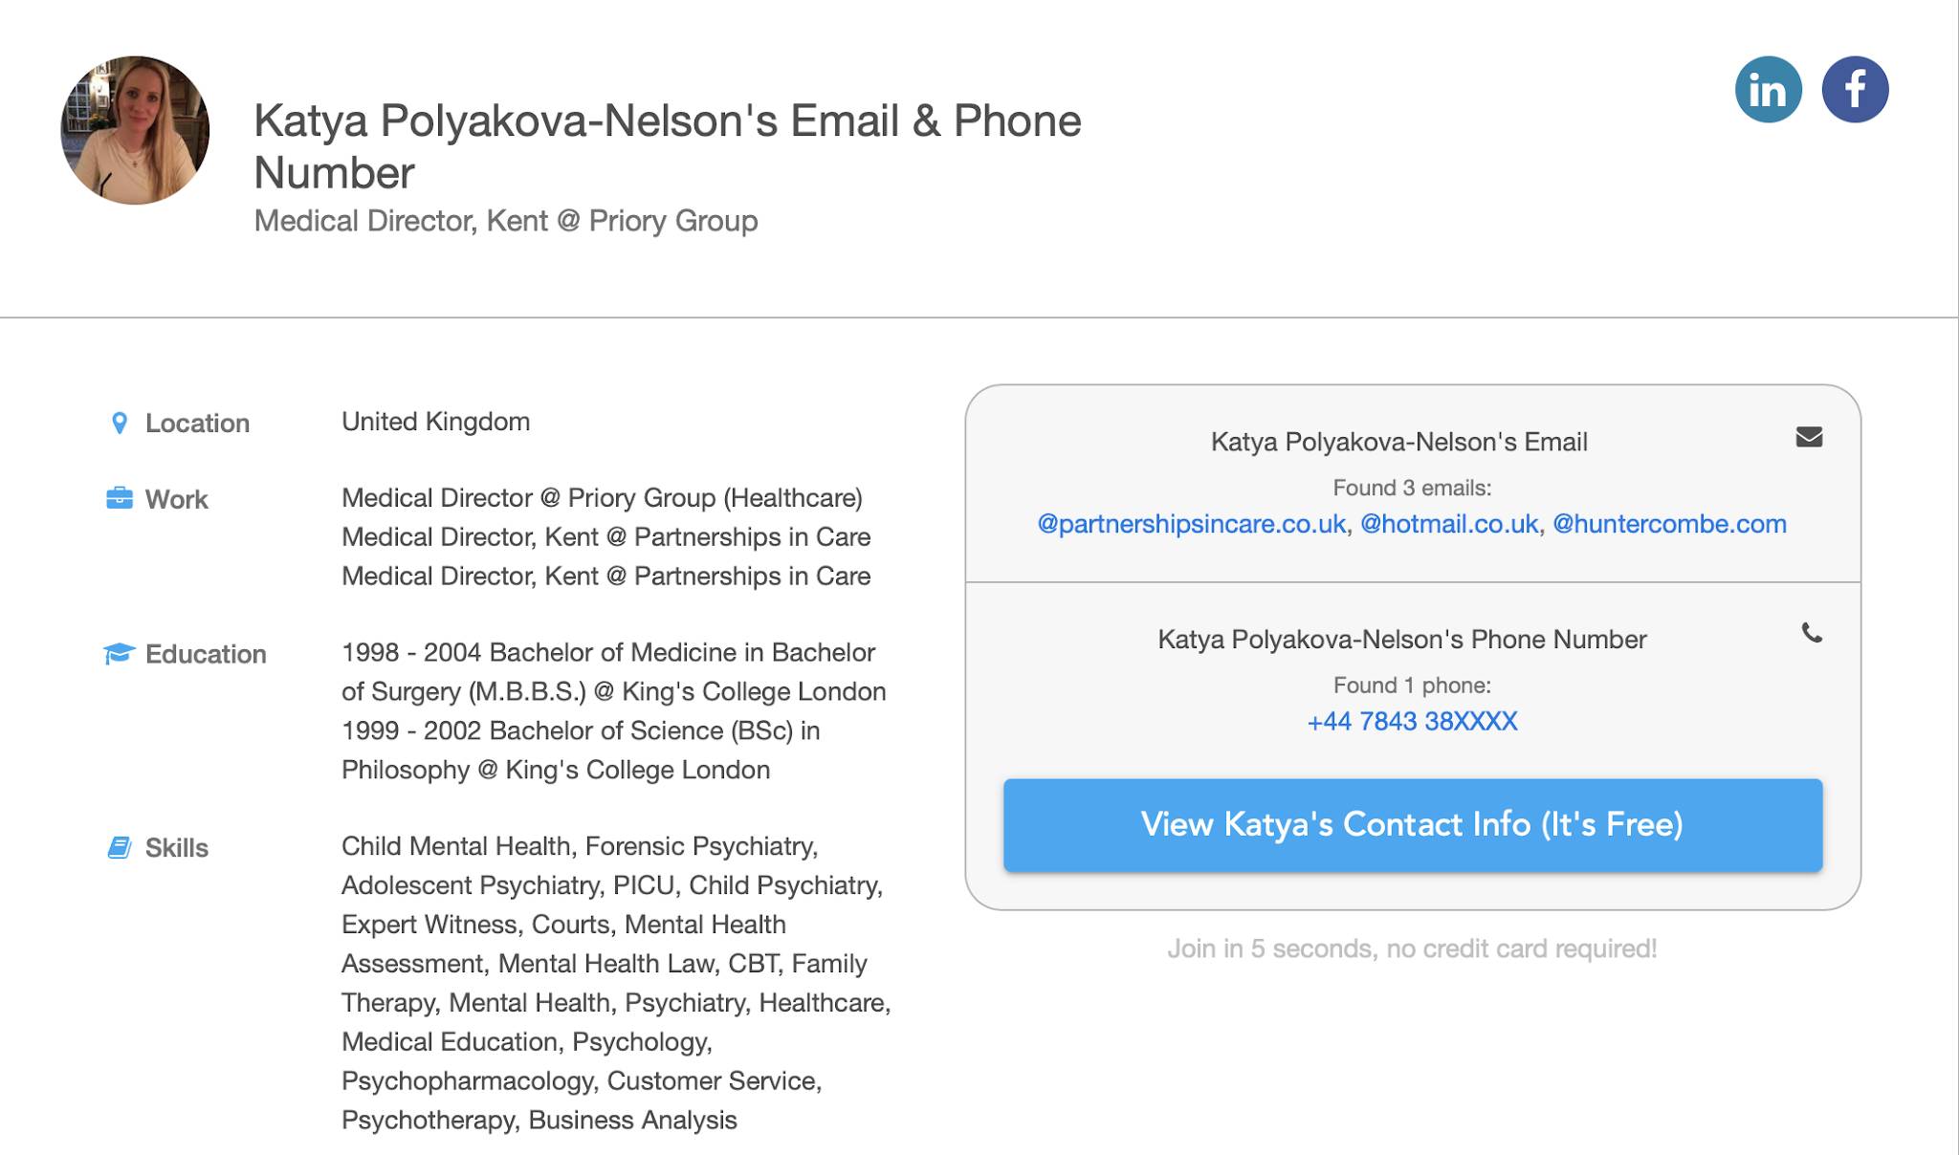Screen dimensions: 1959x1155
Task: Click the United Kingdom location value
Action: coord(435,422)
